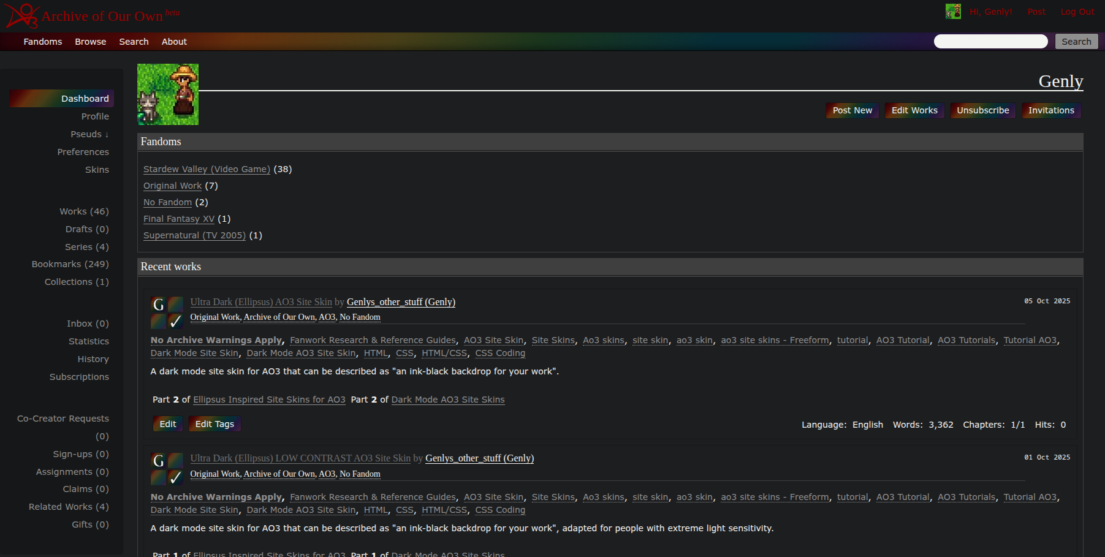Focus the site search input field
The image size is (1105, 557).
coord(991,41)
